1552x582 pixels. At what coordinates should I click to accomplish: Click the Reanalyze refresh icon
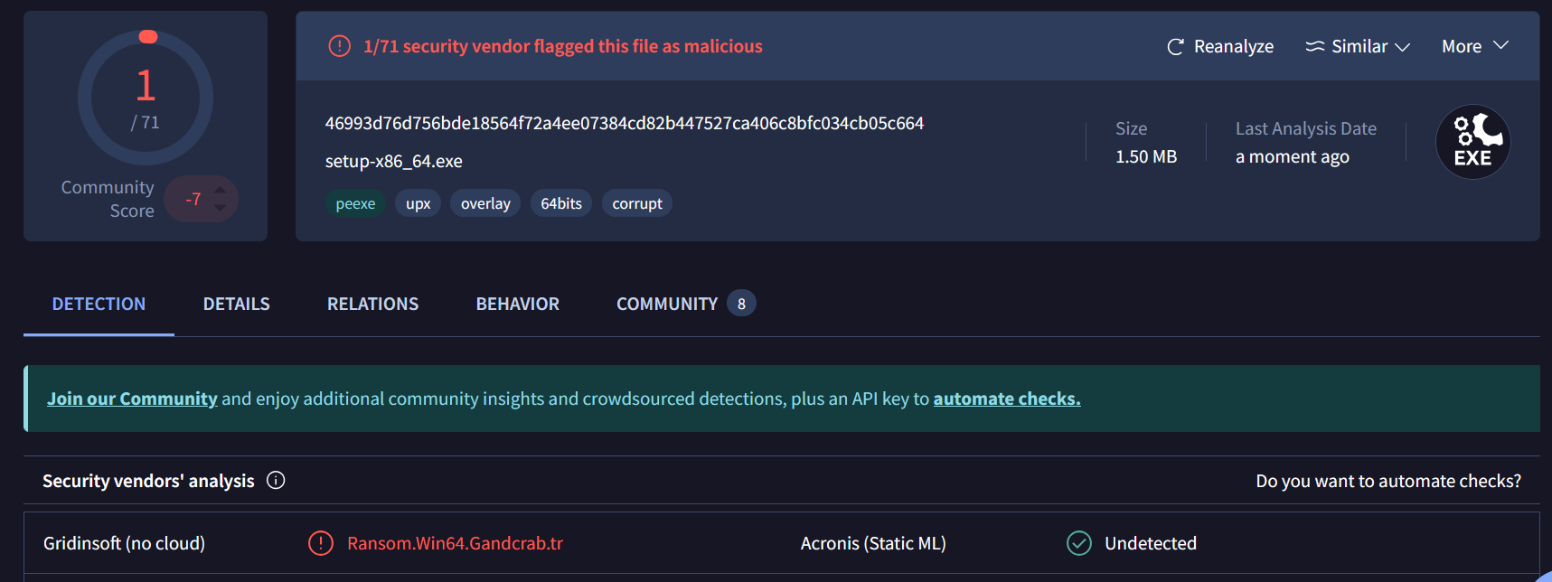click(x=1175, y=47)
